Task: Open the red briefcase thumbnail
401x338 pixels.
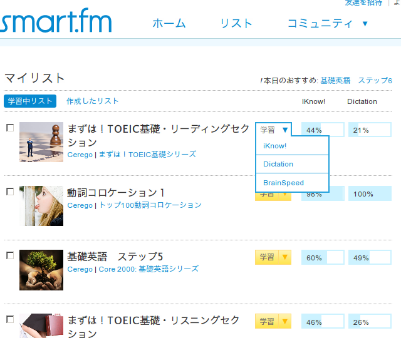Action: coord(41,325)
